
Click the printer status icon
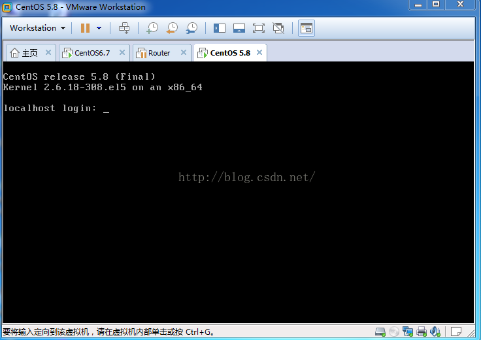[422, 331]
